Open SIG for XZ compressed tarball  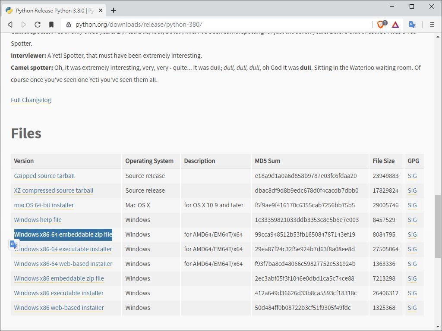[x=412, y=190]
